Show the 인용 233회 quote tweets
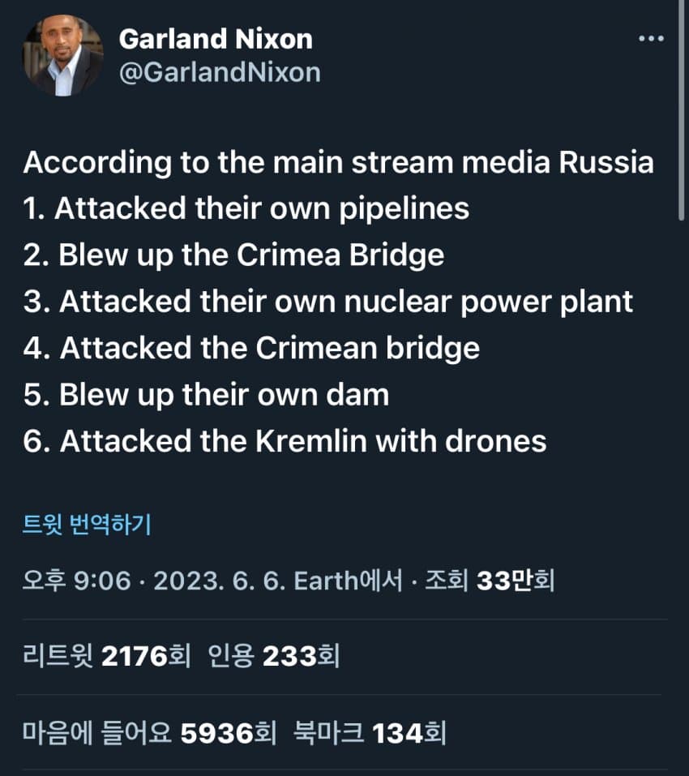This screenshot has width=689, height=776. (274, 656)
